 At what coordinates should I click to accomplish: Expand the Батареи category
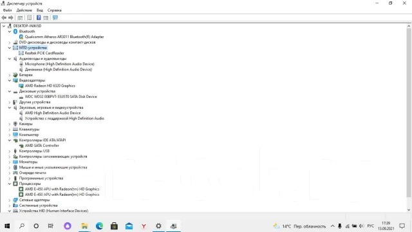pyautogui.click(x=10, y=75)
